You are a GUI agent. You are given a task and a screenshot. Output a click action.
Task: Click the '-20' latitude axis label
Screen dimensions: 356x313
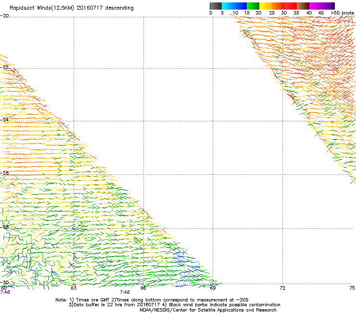coord(4,16)
